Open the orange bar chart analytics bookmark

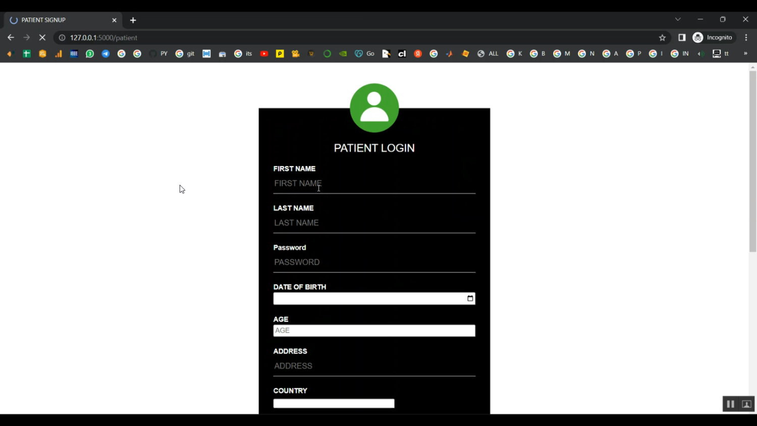tap(59, 54)
